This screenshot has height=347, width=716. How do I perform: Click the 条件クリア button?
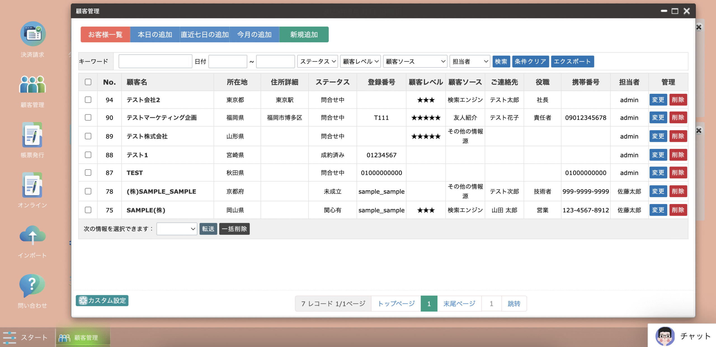click(x=530, y=62)
